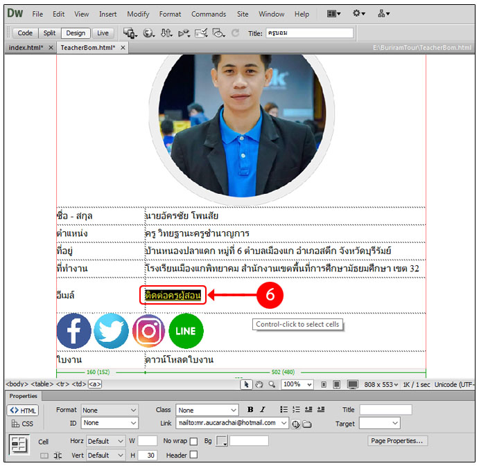The image size is (479, 468).
Task: Expand the Target dropdown
Action: [379, 423]
